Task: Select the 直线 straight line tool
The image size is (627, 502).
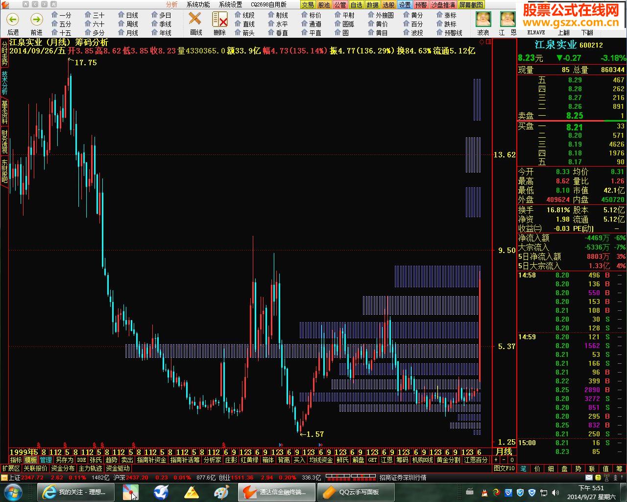Action: (244, 24)
